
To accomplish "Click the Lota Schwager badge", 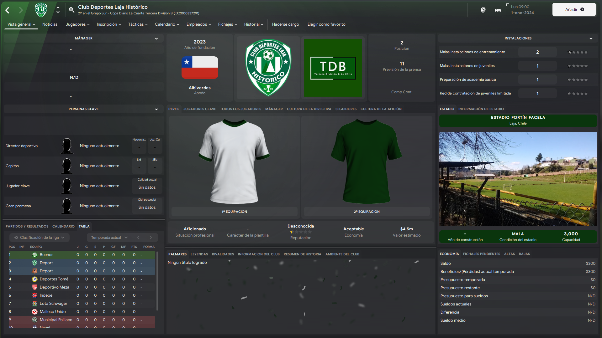I will pos(34,304).
